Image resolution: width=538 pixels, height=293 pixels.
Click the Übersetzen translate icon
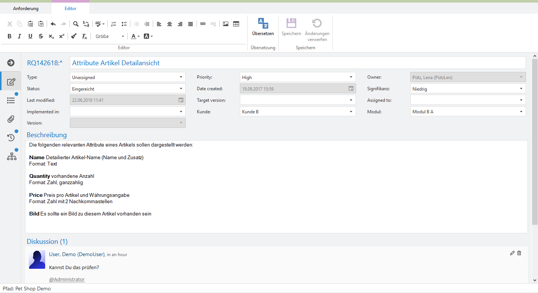coord(263,23)
